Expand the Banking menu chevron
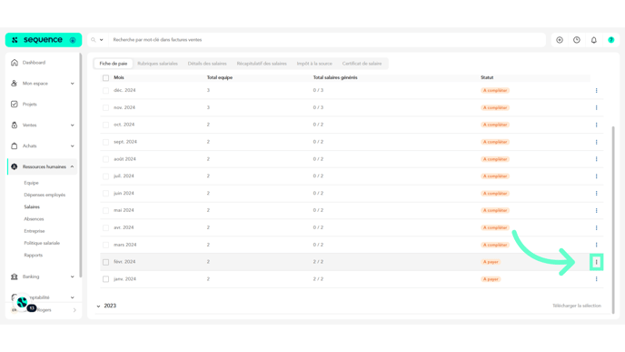Screen dimensions: 625x352 [72, 277]
